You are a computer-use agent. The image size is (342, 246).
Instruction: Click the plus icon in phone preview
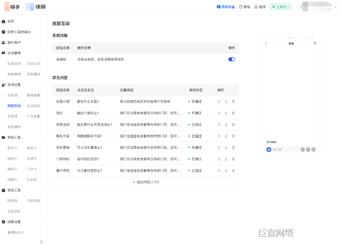314,149
